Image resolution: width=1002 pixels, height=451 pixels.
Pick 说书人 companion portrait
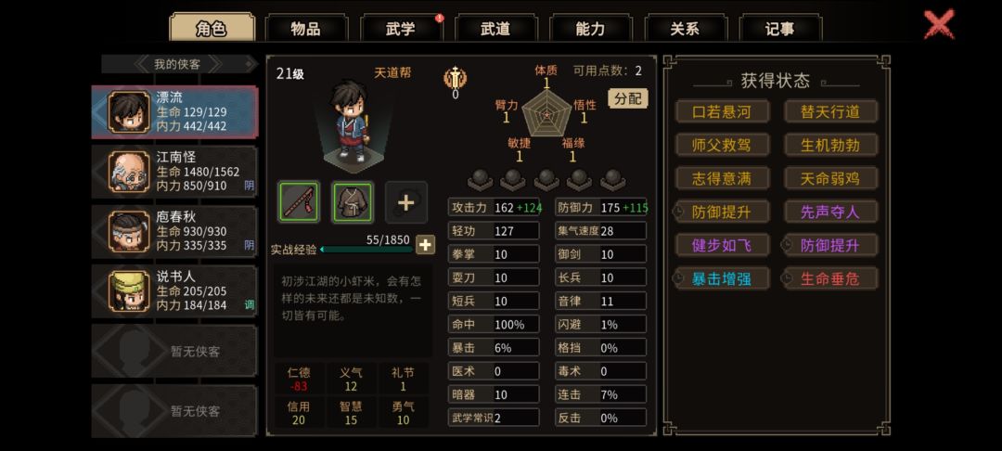(x=129, y=290)
